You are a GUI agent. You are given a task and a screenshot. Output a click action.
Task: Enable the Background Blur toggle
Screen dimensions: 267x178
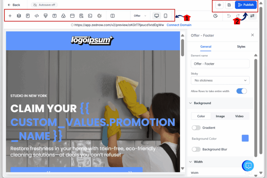click(x=196, y=149)
